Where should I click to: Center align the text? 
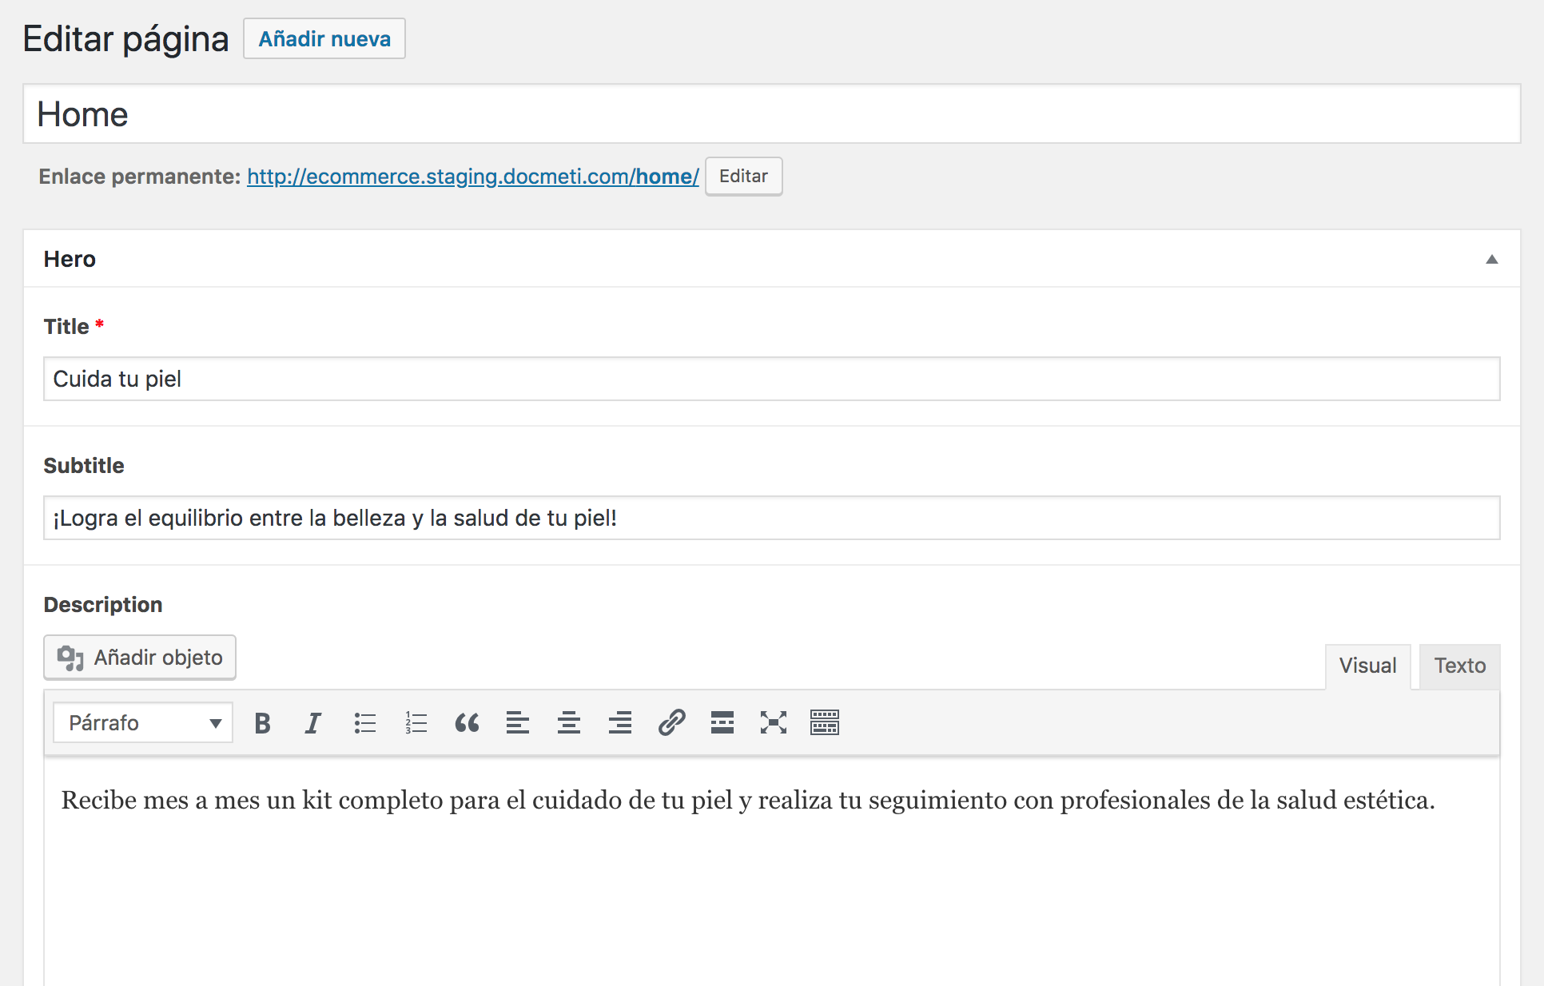569,723
